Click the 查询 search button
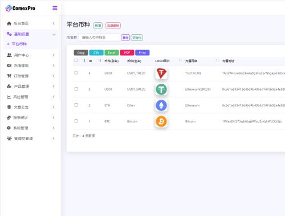This screenshot has height=216, width=285. [125, 38]
